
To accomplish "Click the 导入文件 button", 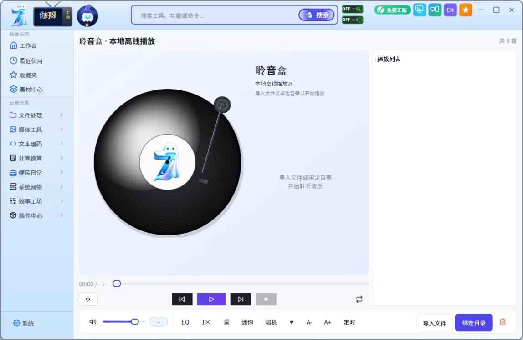I will coord(434,323).
